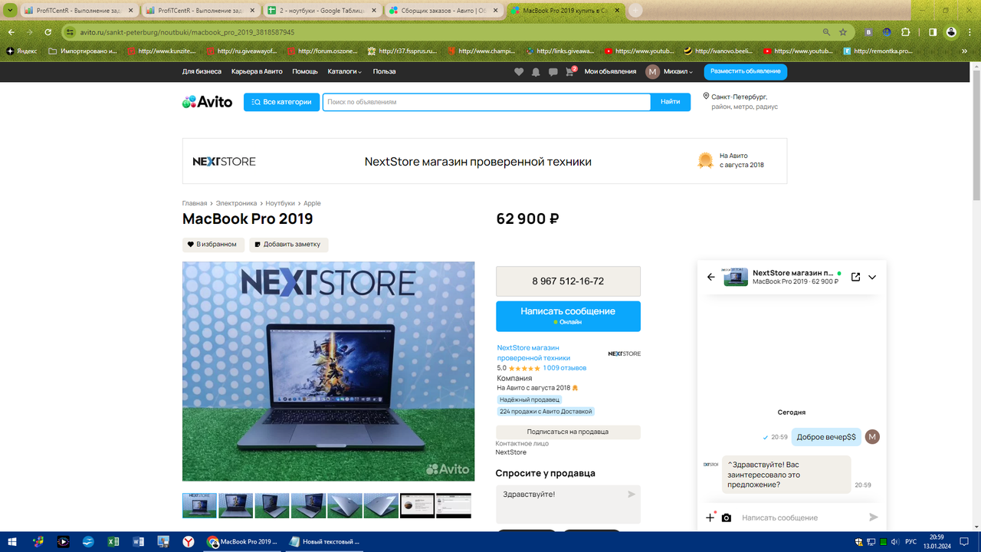
Task: Open 'Польза' in the top menu
Action: tap(384, 71)
